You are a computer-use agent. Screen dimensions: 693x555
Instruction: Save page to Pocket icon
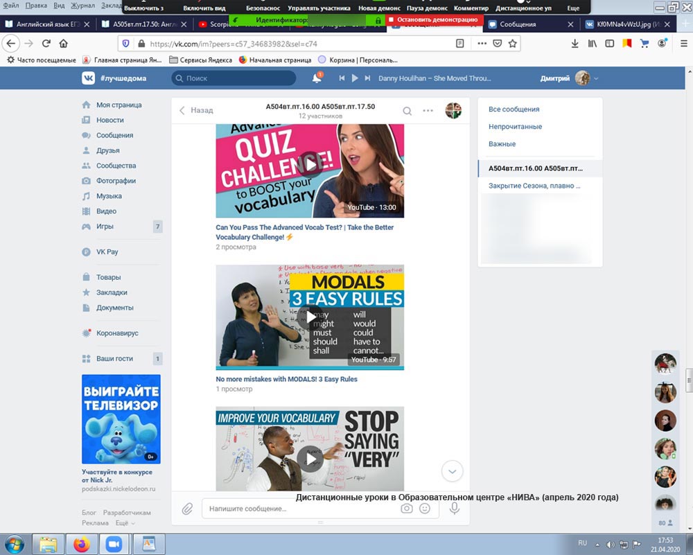point(497,43)
